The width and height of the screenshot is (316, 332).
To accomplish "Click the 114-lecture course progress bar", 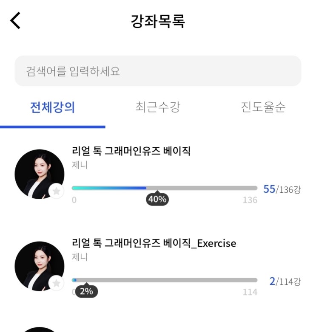I will 164,280.
